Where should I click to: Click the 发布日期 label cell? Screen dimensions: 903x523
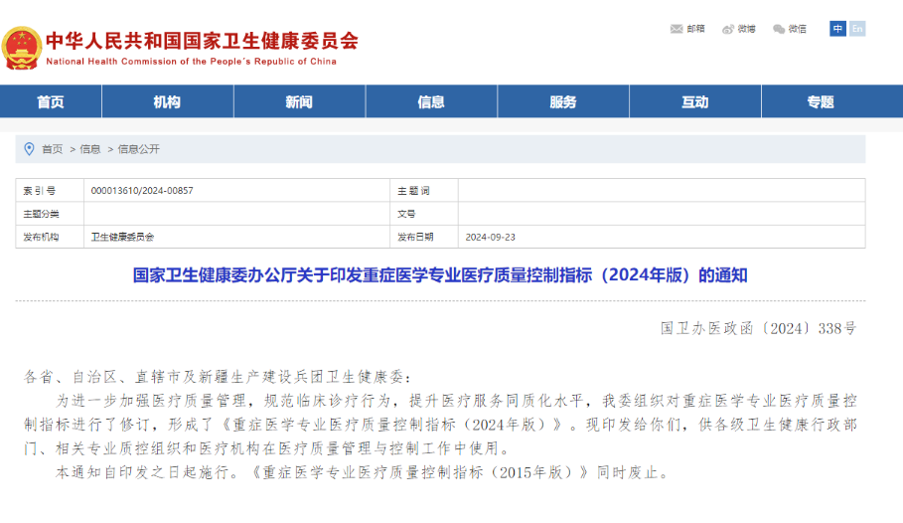point(424,237)
